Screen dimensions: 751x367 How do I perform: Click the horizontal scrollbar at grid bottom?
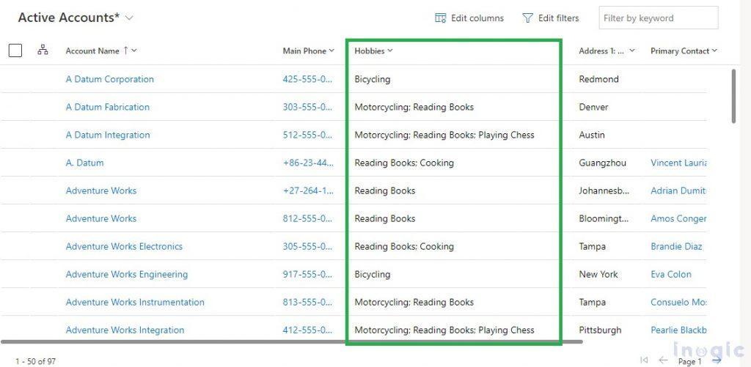tap(292, 341)
